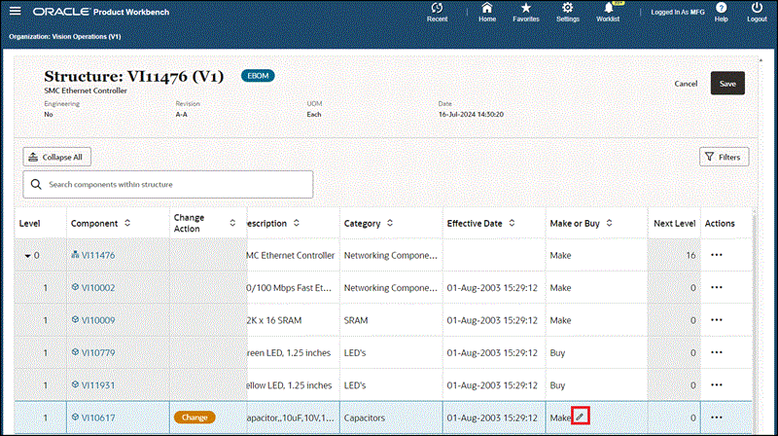Cancel the structure edits
The width and height of the screenshot is (778, 436).
(x=686, y=84)
